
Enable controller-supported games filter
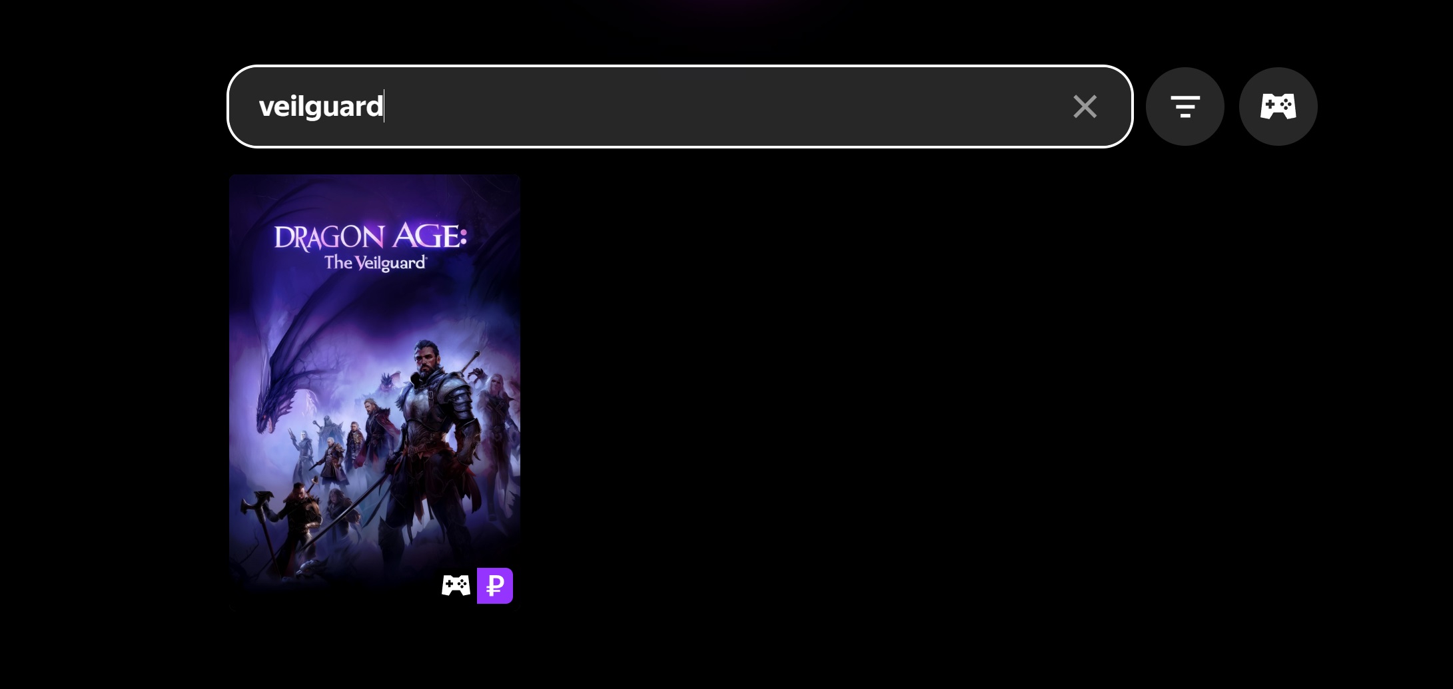1278,107
